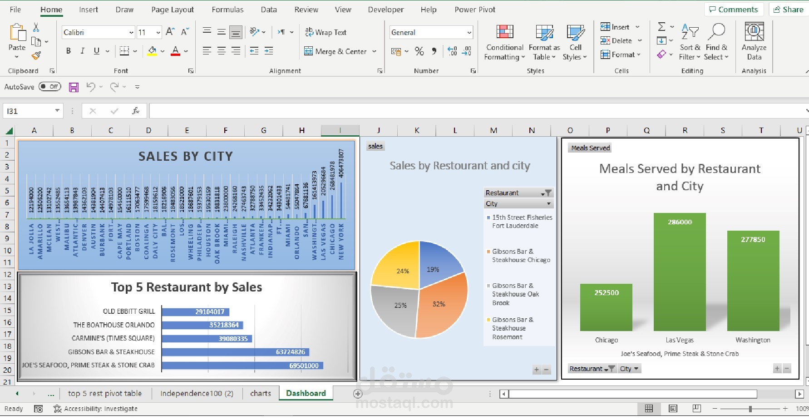Click the Share button

[789, 9]
